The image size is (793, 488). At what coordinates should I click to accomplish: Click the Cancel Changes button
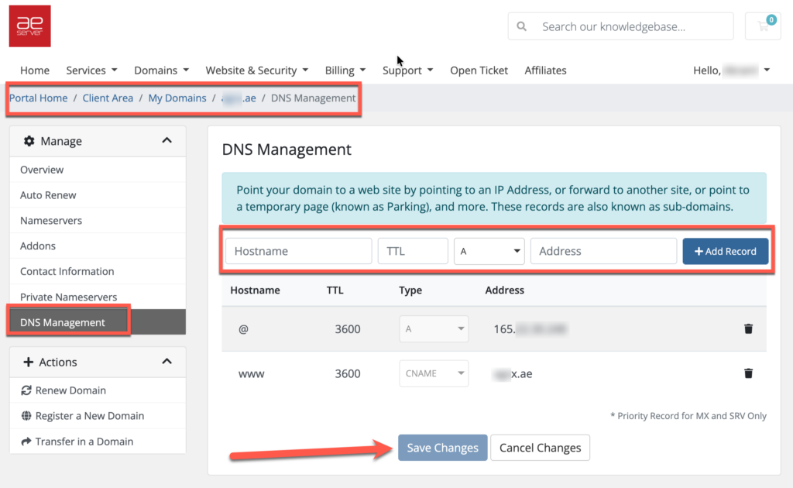540,448
